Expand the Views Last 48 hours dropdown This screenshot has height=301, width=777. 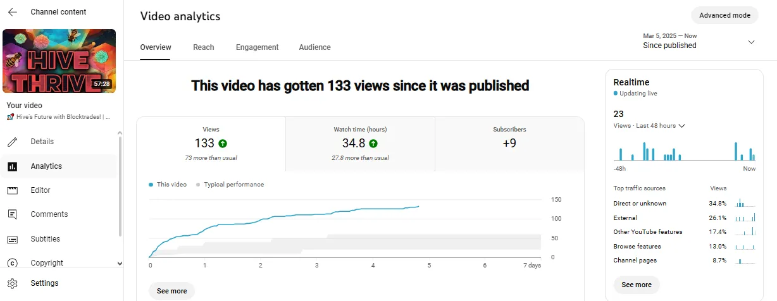click(x=650, y=126)
